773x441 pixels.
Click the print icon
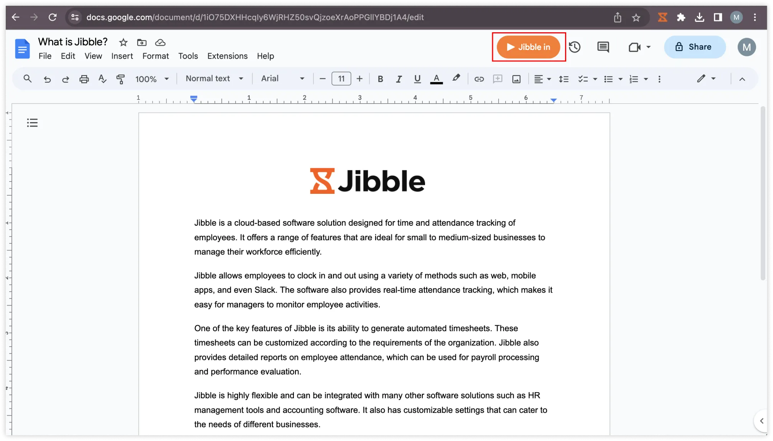pyautogui.click(x=84, y=79)
